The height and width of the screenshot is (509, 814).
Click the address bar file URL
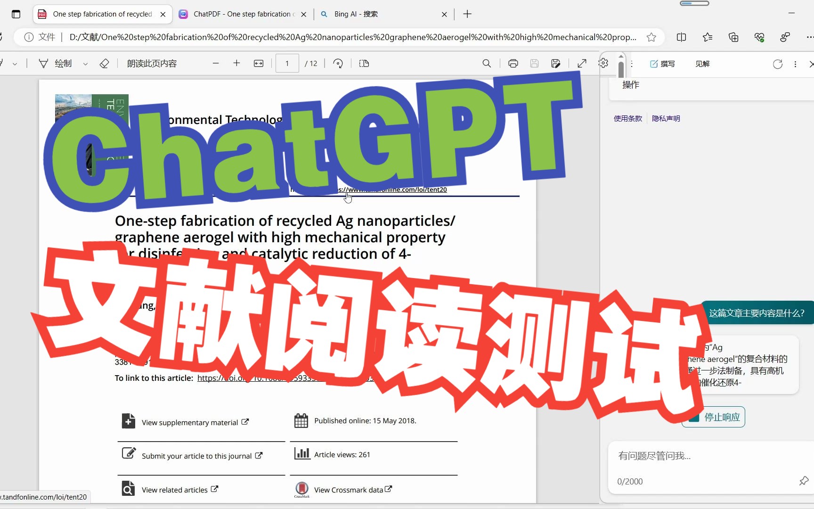pos(353,37)
